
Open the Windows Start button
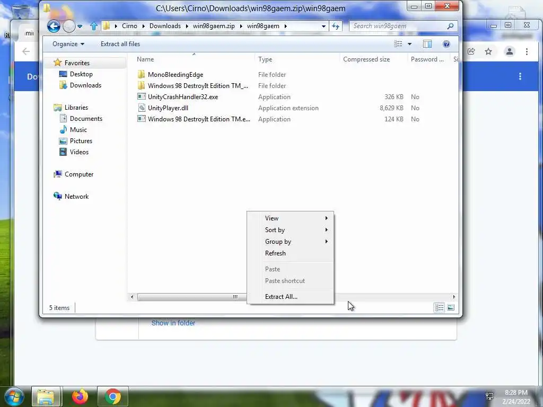point(13,396)
